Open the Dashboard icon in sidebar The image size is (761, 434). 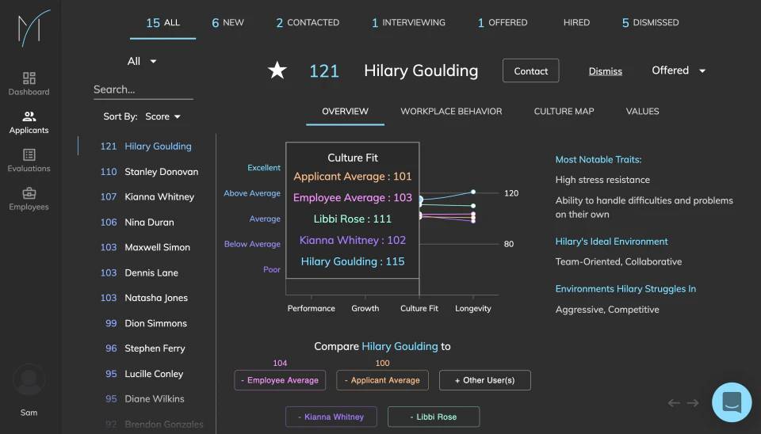[29, 78]
